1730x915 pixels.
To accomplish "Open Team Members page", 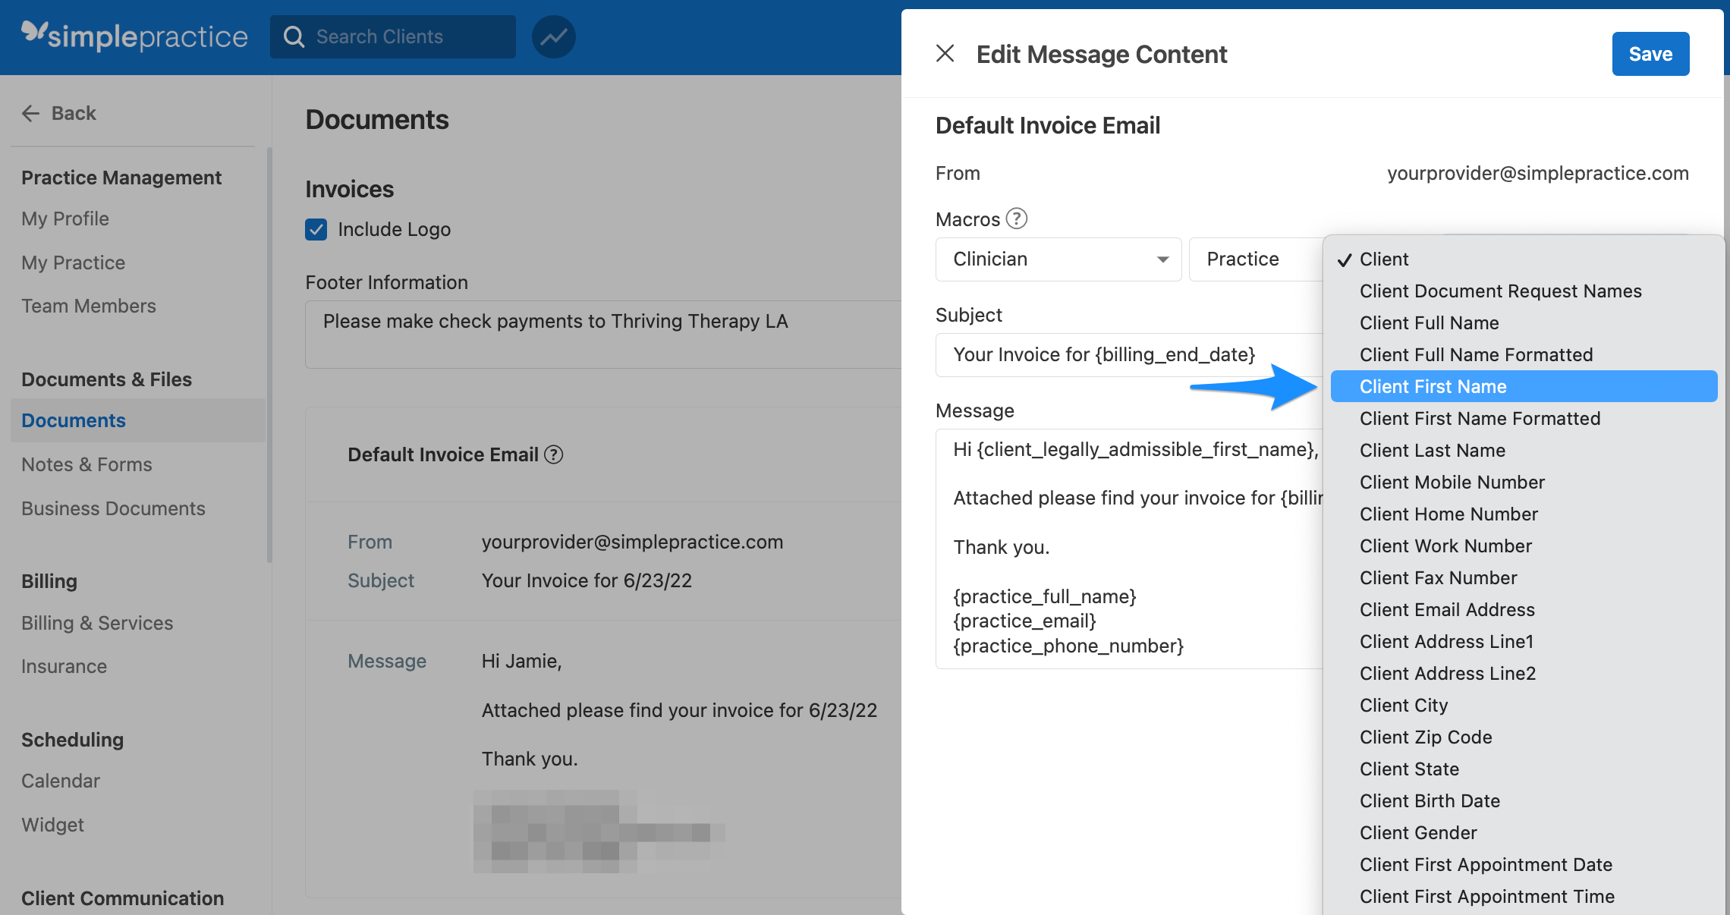I will point(89,306).
